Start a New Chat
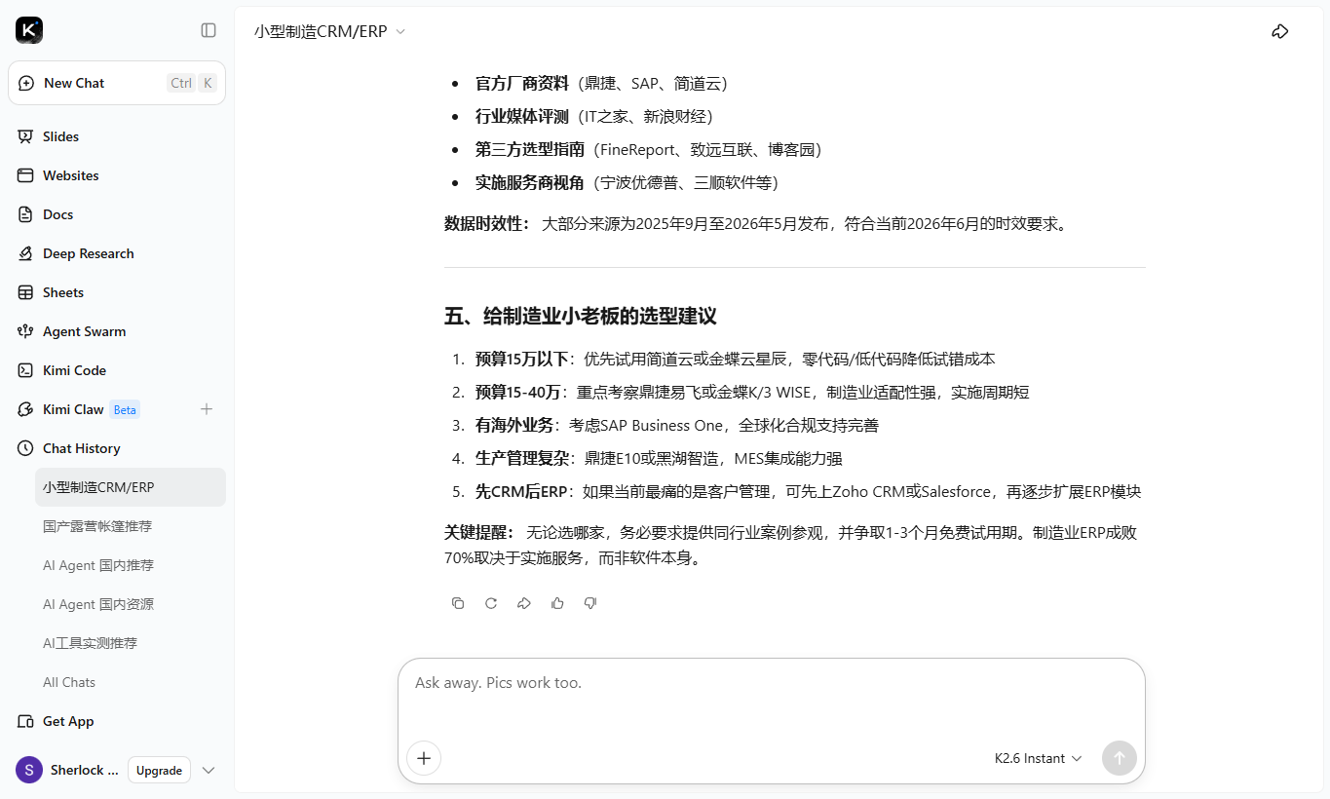 [x=117, y=83]
